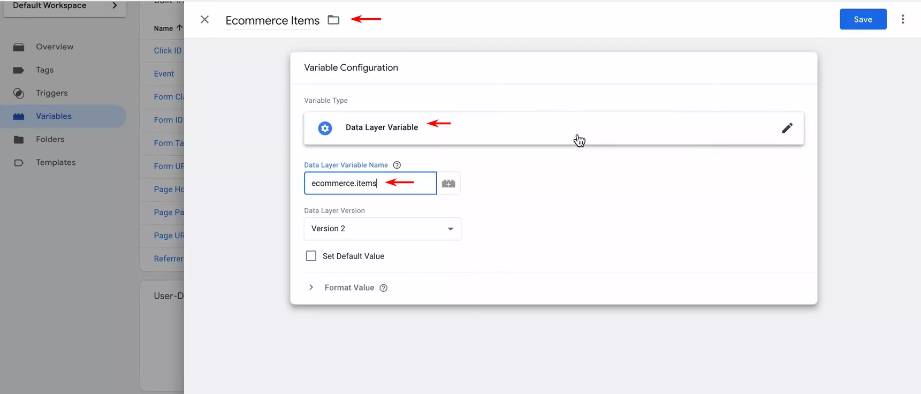Click the Variable Configuration heading

pos(351,67)
